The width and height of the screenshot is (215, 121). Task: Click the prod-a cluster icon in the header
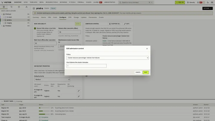point(34,8)
